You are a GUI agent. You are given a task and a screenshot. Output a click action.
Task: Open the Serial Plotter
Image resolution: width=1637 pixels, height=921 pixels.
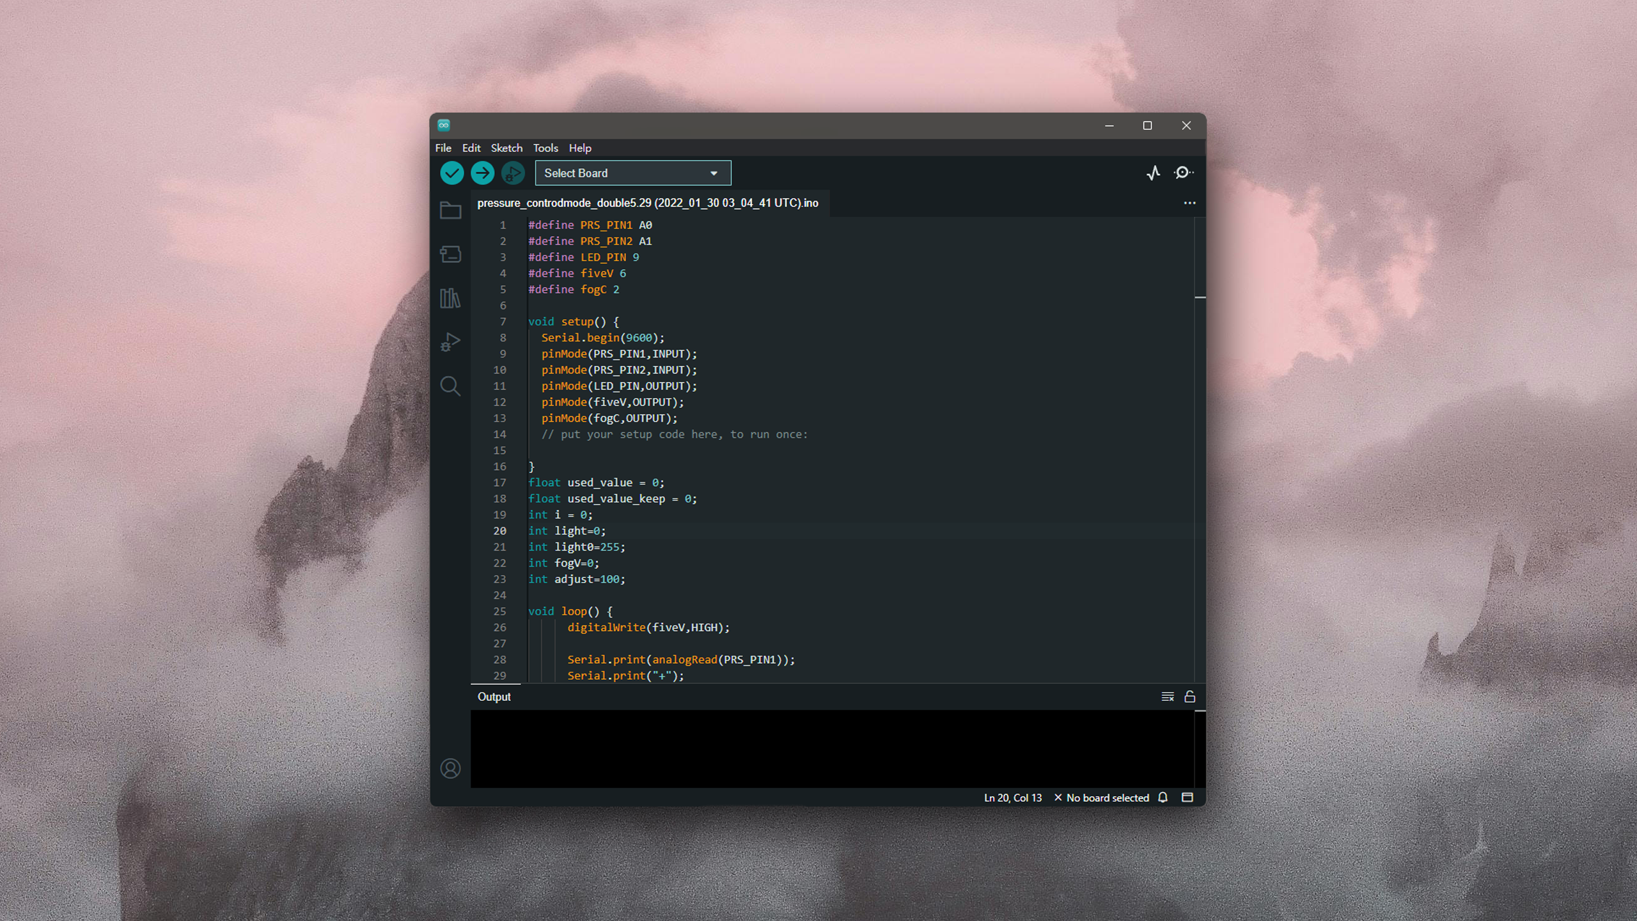click(x=1153, y=173)
